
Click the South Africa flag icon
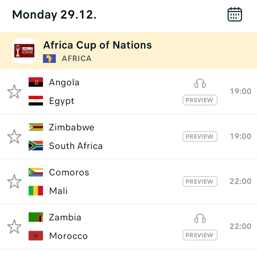point(36,145)
